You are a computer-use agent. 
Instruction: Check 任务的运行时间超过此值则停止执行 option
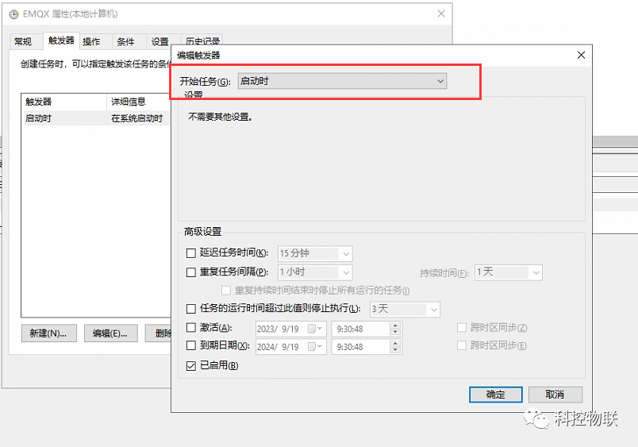[x=190, y=309]
